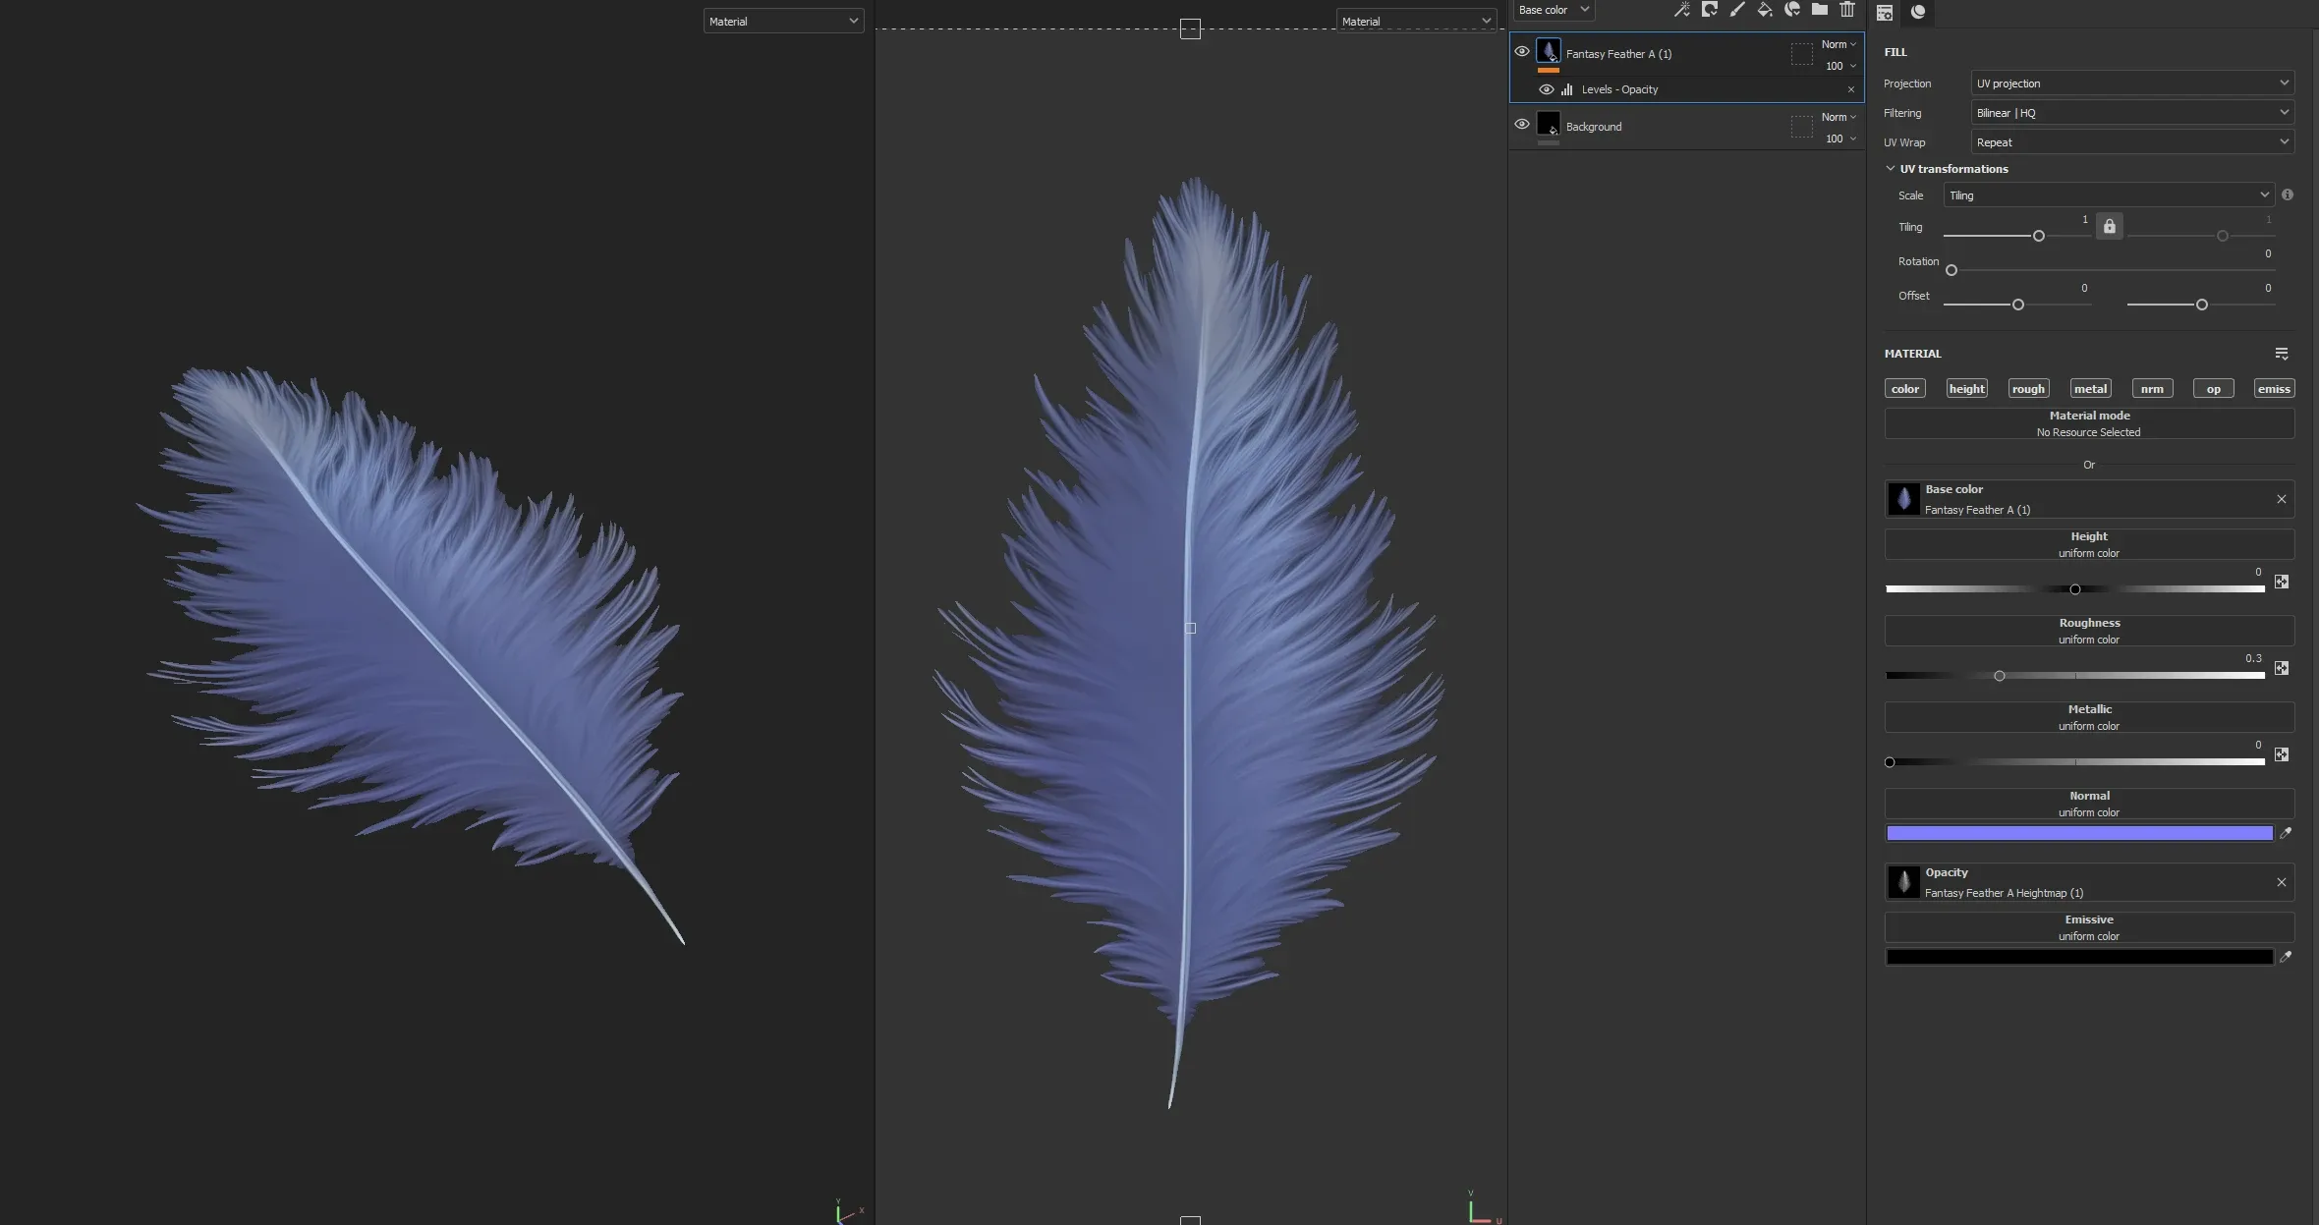
Task: Change blend mode of Background layer
Action: [x=1838, y=117]
